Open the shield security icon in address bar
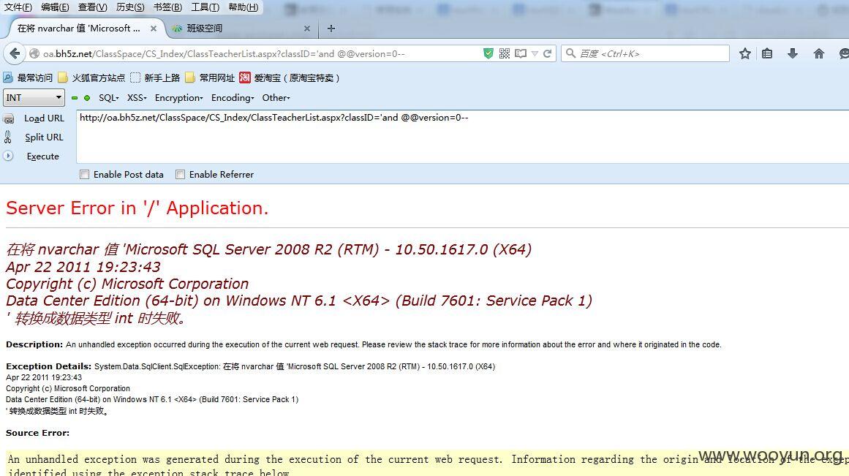This screenshot has width=849, height=476. 488,53
